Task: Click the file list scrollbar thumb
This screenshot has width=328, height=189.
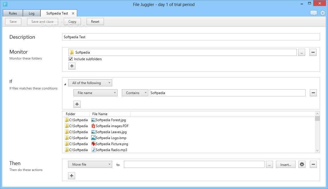Action: coord(317,119)
